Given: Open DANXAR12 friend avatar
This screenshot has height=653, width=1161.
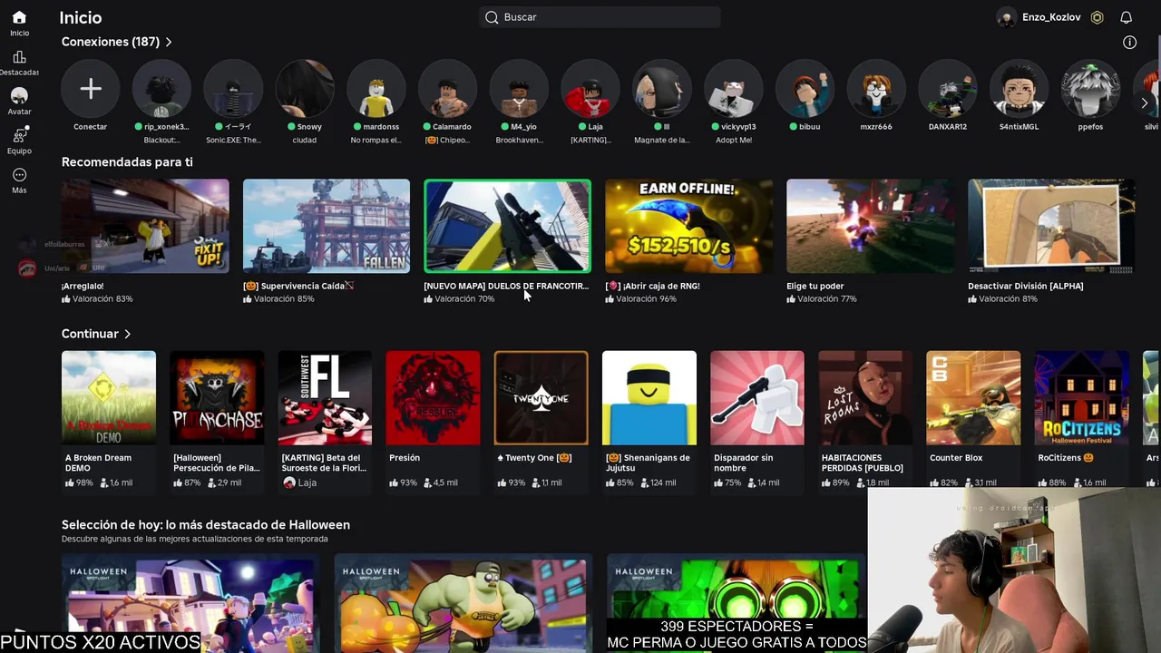Looking at the screenshot, I should (x=948, y=89).
